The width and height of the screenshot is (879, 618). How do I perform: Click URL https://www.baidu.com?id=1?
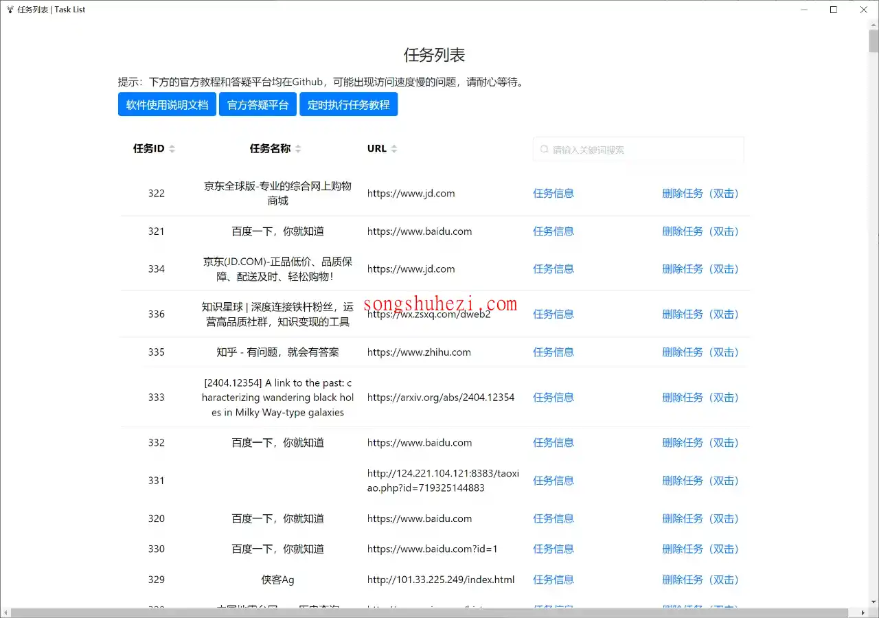pyautogui.click(x=433, y=549)
